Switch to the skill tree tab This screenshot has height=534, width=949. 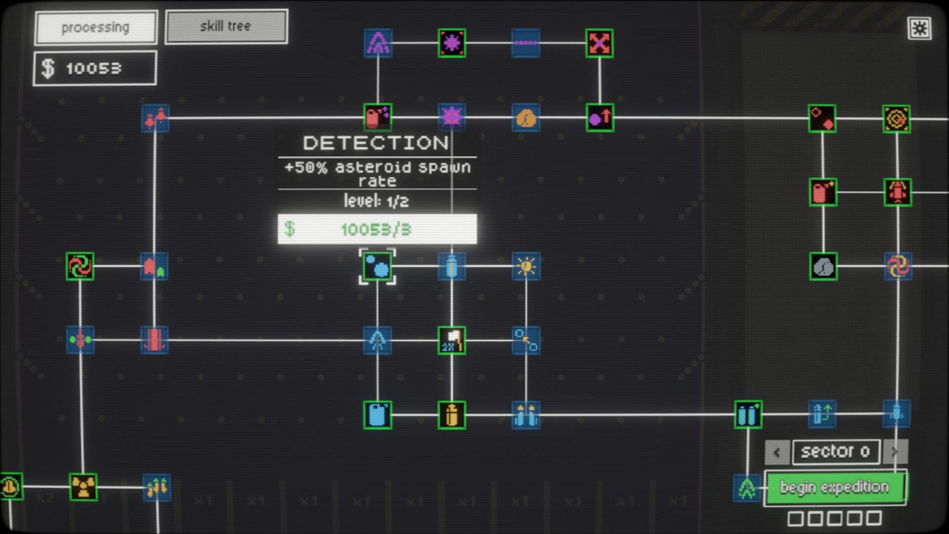226,26
